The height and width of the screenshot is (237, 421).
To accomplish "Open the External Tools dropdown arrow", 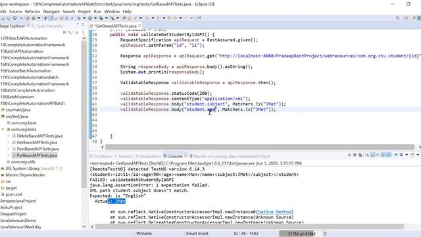I will pos(118,18).
